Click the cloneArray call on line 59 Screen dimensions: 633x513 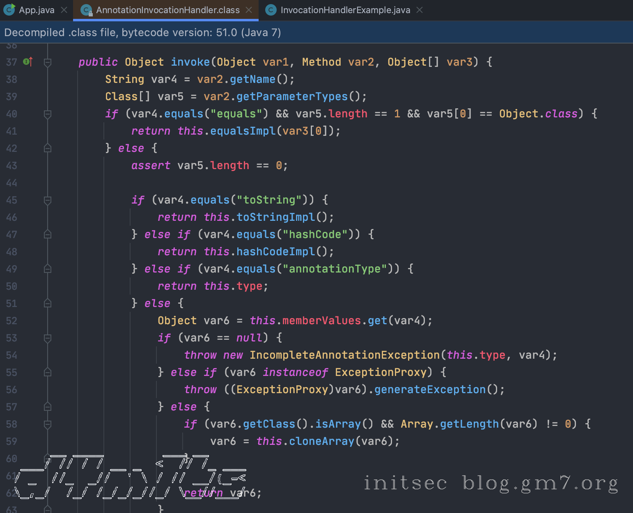tap(321, 441)
